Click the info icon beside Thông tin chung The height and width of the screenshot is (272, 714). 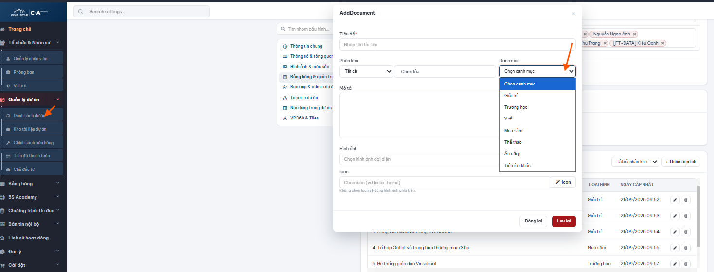(x=285, y=46)
